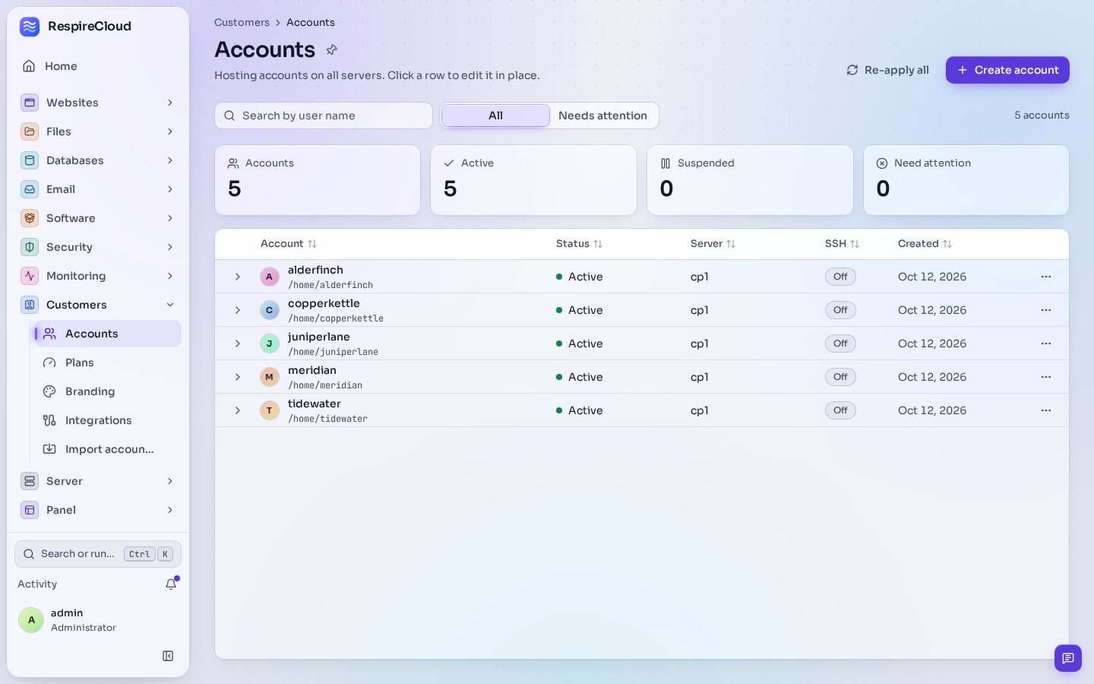This screenshot has height=684, width=1094.
Task: Open row actions menu for juniperlane
Action: tap(1046, 344)
